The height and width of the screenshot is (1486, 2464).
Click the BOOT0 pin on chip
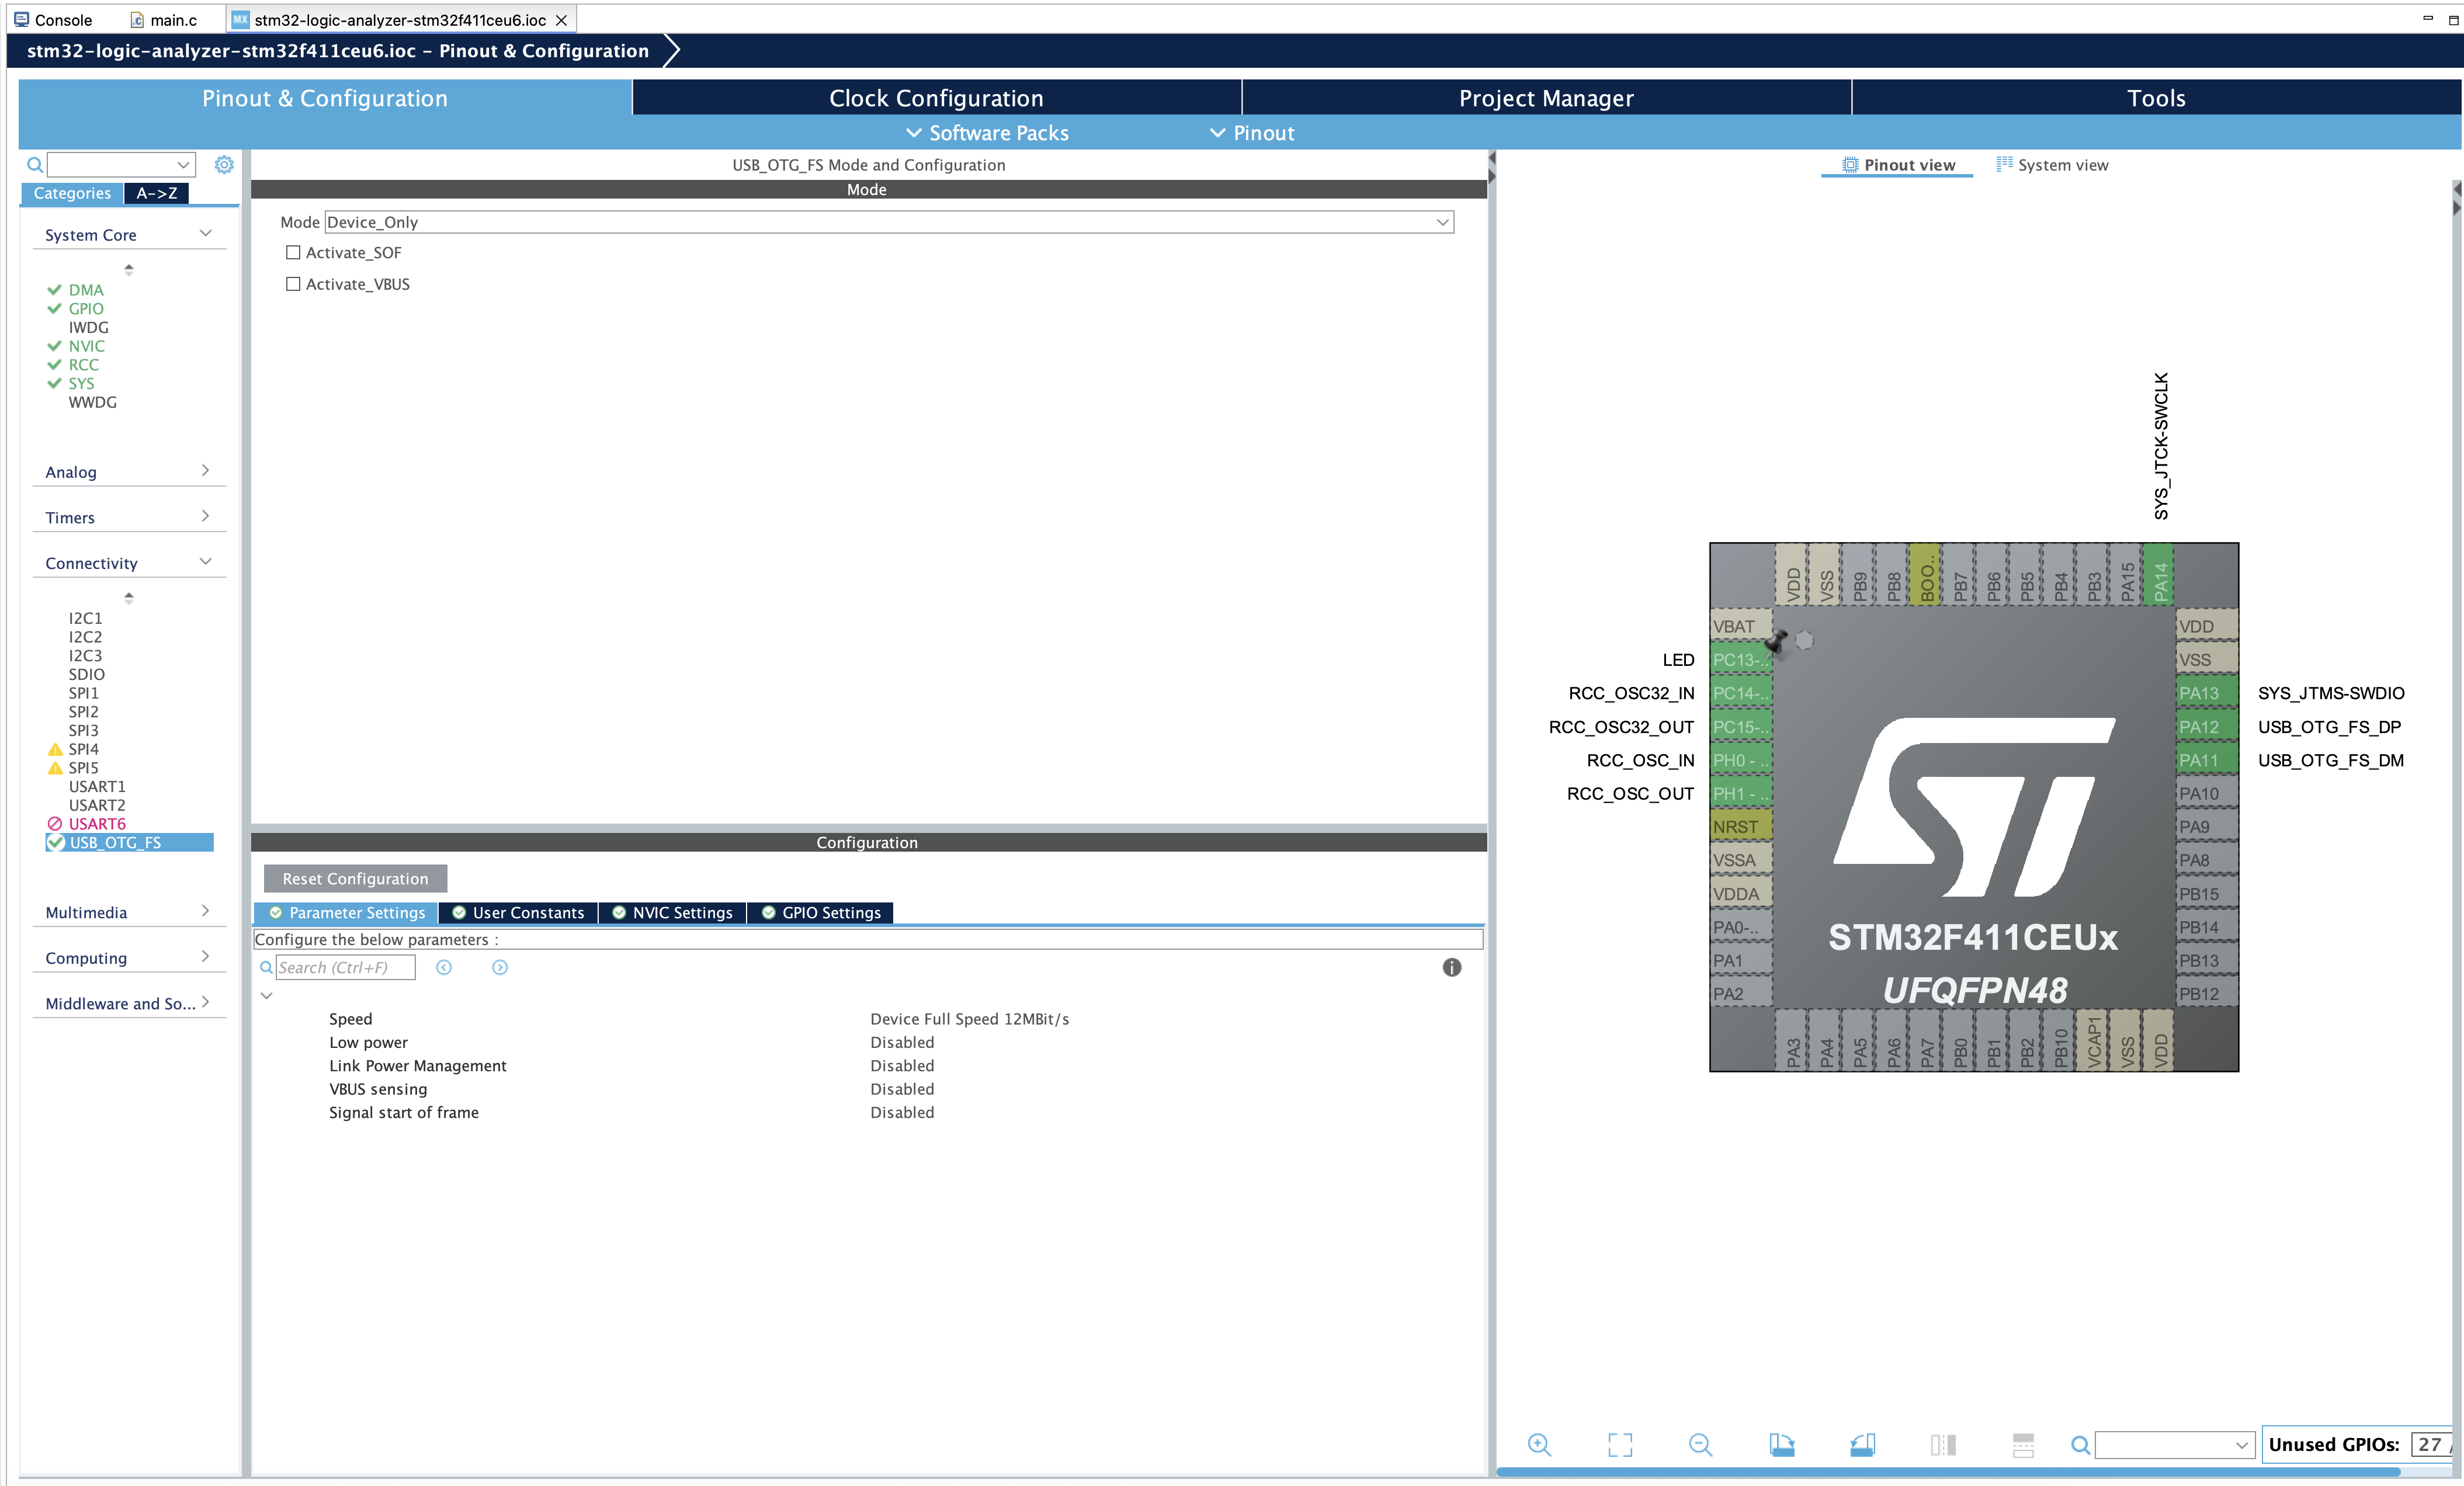(1925, 575)
